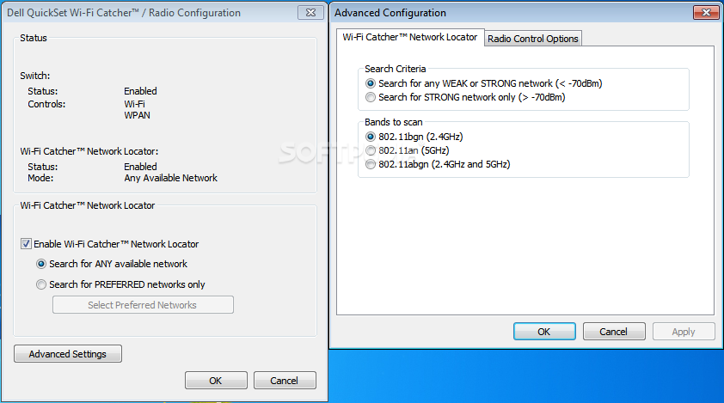The height and width of the screenshot is (403, 724).
Task: Click the 'Search Criteria' group label
Action: pyautogui.click(x=396, y=69)
